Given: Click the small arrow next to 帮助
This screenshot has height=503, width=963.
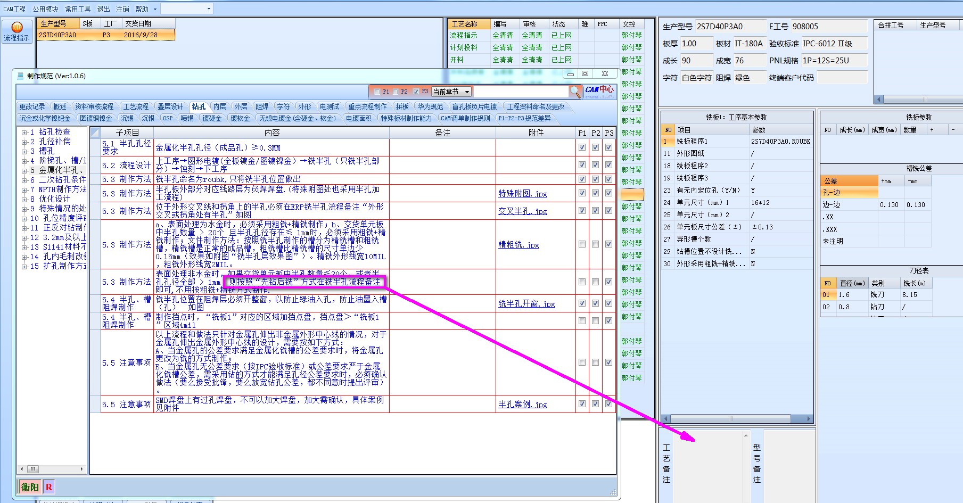Looking at the screenshot, I should [155, 9].
